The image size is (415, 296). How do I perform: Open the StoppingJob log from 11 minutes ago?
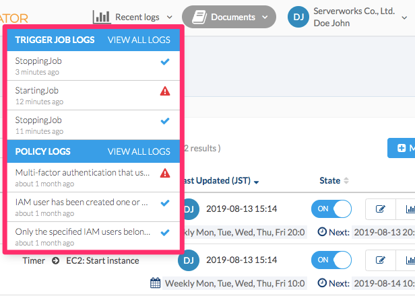[94, 125]
